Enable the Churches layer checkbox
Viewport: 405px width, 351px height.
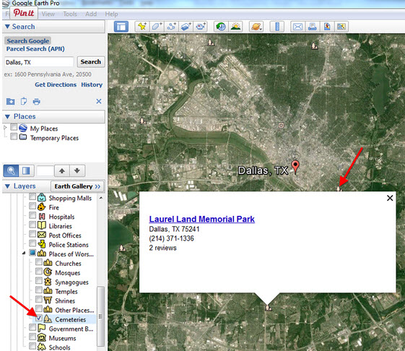(39, 262)
